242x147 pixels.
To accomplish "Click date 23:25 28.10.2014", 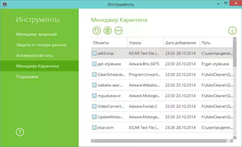I will pyautogui.click(x=180, y=53).
